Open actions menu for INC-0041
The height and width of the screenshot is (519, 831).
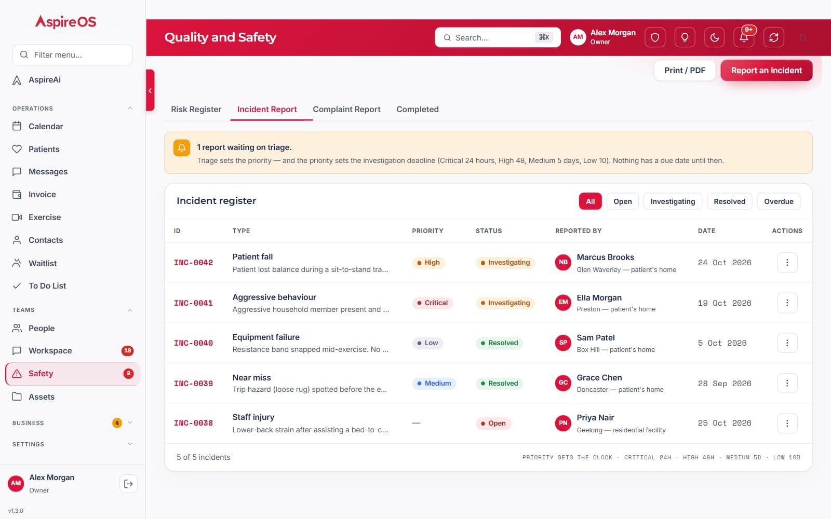[787, 303]
